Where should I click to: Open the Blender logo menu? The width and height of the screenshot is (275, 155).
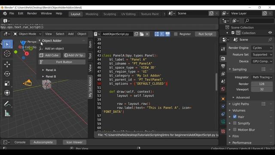tap(5, 13)
